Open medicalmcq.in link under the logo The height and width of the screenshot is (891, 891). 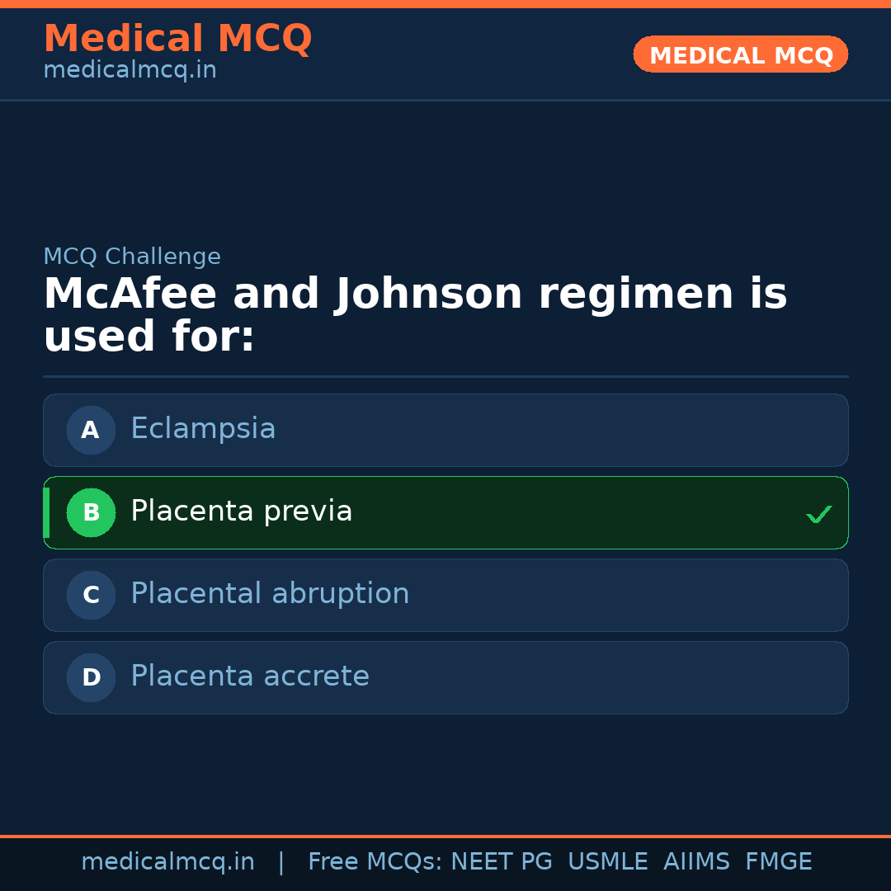[130, 69]
